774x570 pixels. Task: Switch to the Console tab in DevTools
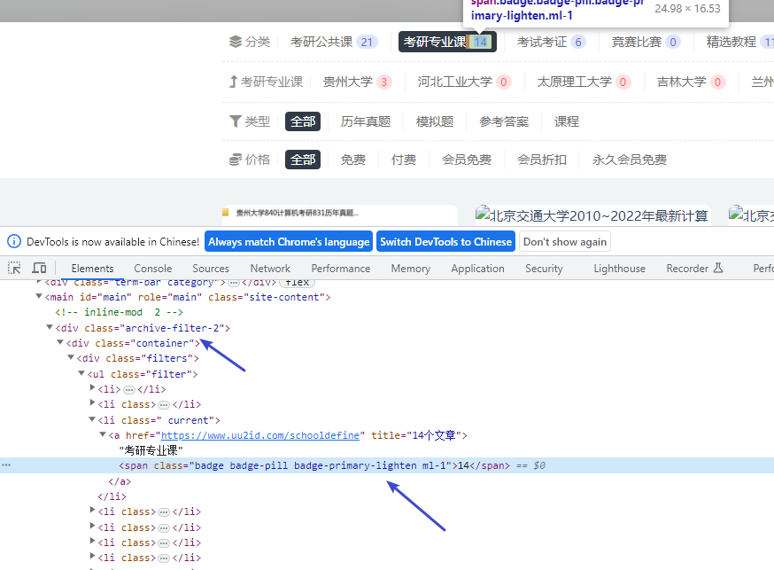click(x=152, y=268)
